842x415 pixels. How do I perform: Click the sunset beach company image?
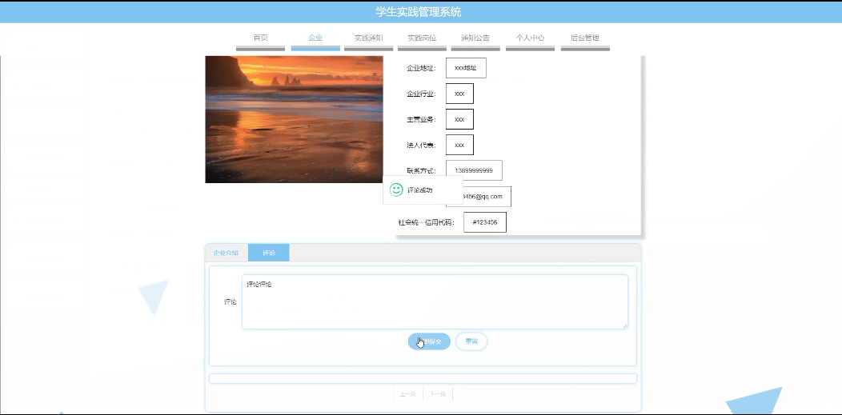[295, 120]
